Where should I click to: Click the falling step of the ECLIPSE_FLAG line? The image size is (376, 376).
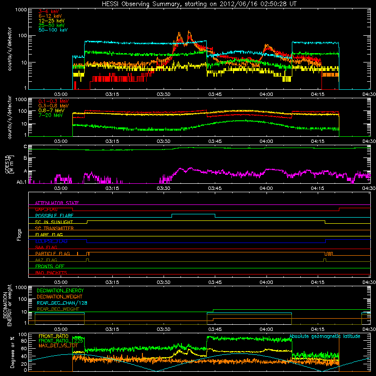[x=86, y=241]
